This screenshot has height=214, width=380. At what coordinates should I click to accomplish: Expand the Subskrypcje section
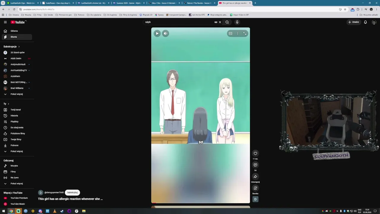(12, 47)
